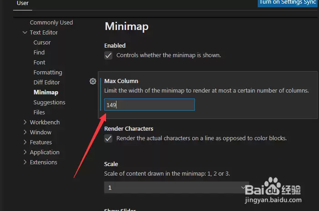319x211 pixels.
Task: Go to Formatting settings category
Action: 48,73
